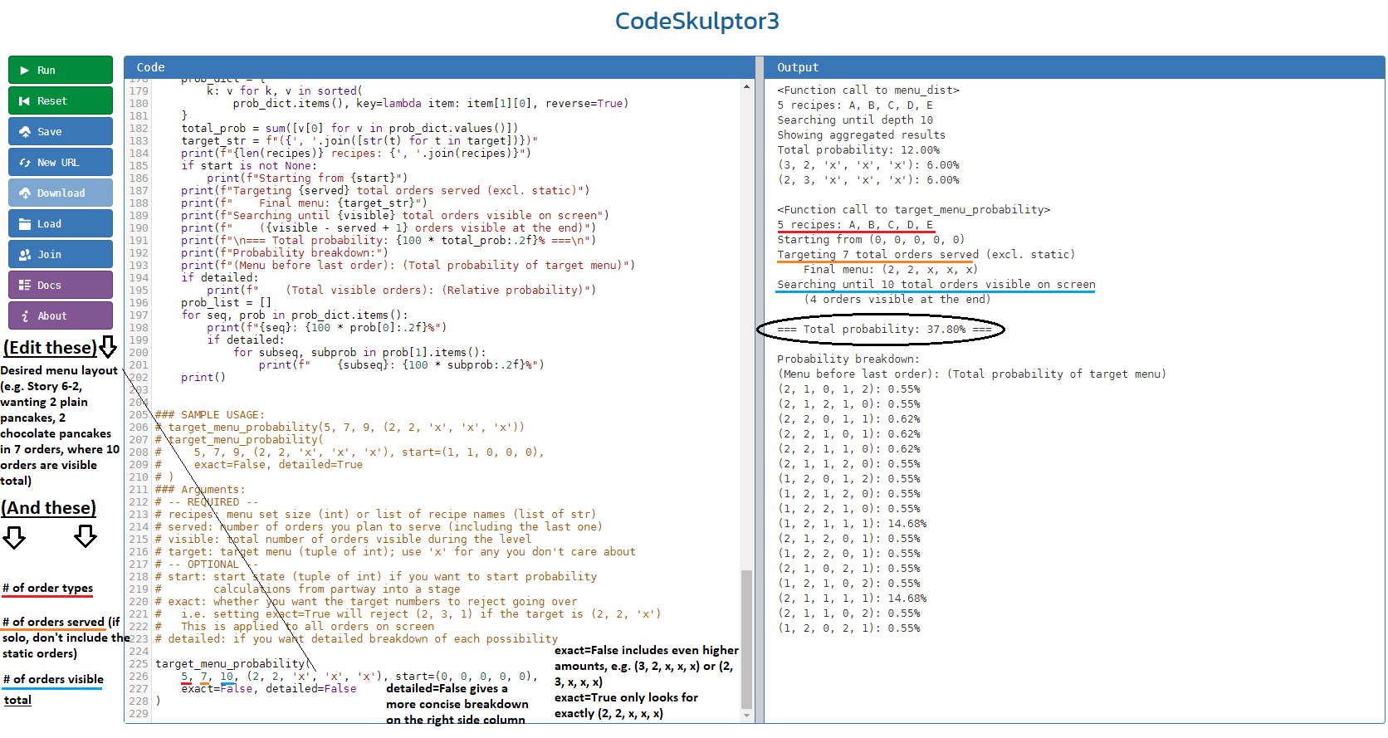
Task: Click the link icon on the New URL button
Action: tap(25, 163)
